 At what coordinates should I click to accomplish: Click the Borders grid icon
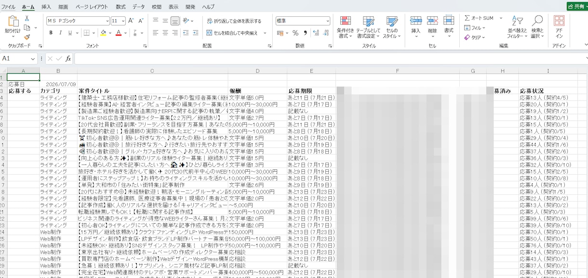coord(86,33)
